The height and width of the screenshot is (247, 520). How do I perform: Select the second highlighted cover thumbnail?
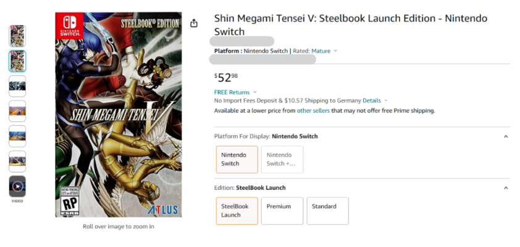(x=17, y=61)
